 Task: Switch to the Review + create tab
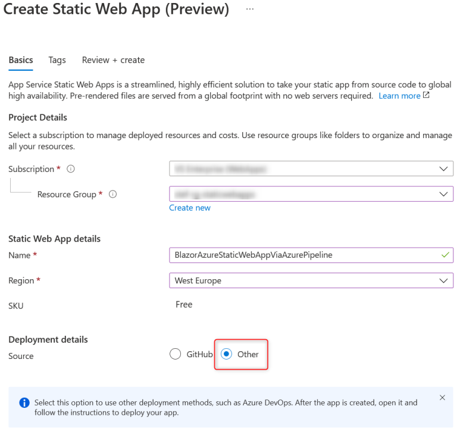pos(114,60)
